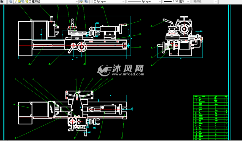Image resolution: width=242 pixels, height=141 pixels.
Task: Click the Layer Previous icon
Action: [x=86, y=1]
